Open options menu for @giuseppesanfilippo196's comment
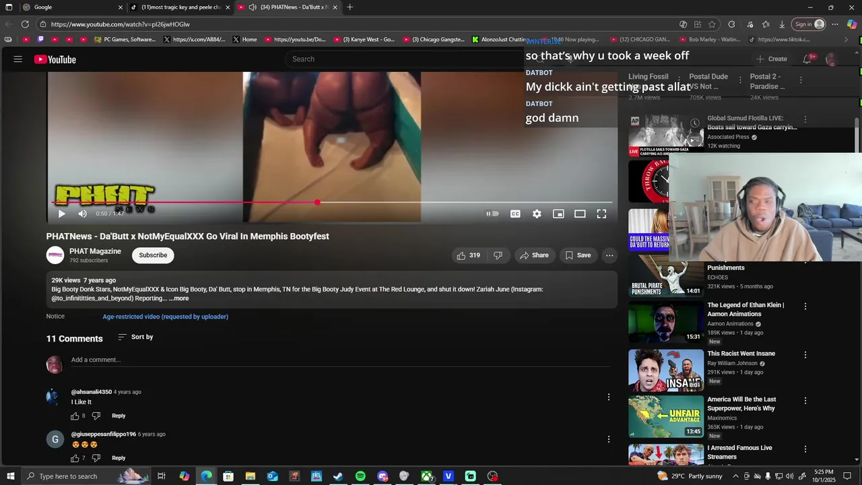This screenshot has width=862, height=485. (609, 439)
